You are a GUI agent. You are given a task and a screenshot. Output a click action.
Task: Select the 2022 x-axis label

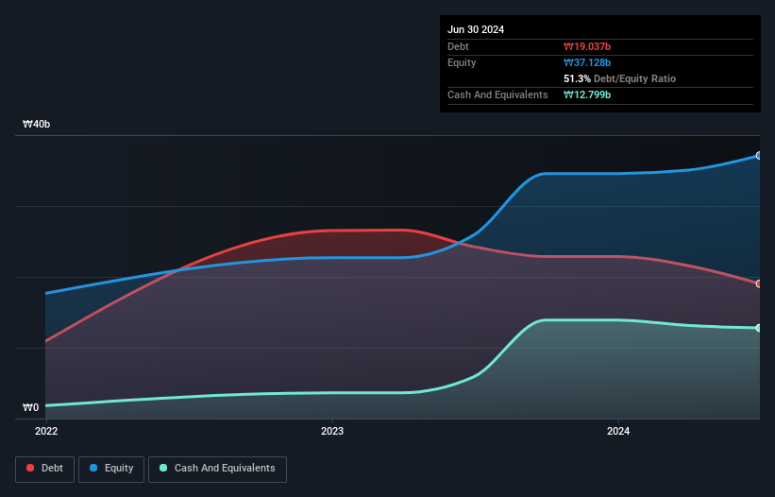[46, 431]
